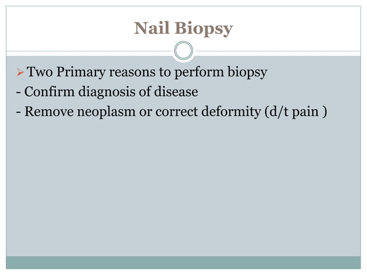Click the "Two Primary reasons to perform biopsy" line
Screen dimensions: 367x275
147,72
